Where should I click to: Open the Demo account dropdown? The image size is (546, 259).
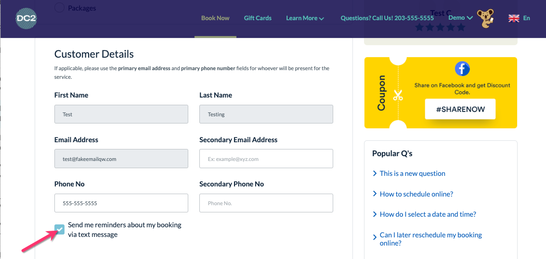click(460, 18)
